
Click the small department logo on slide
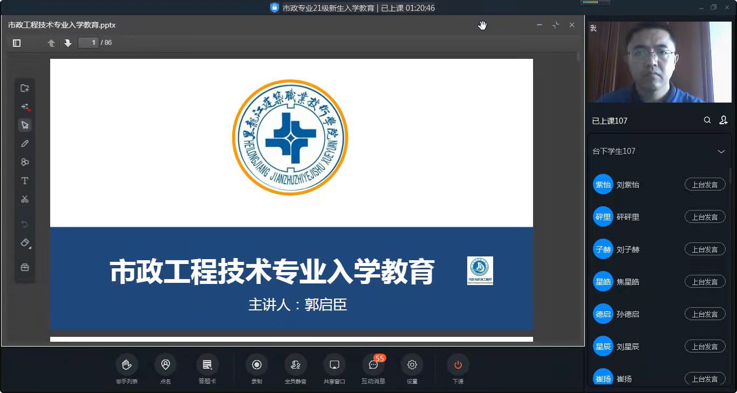click(x=480, y=270)
